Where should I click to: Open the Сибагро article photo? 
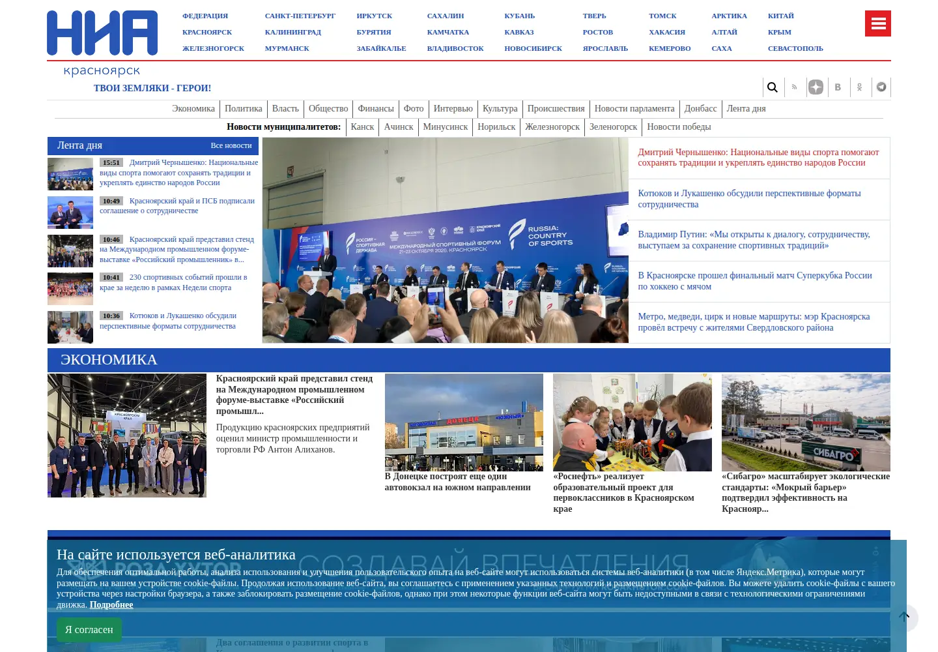tap(806, 422)
